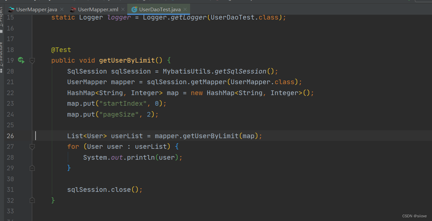Collapse the getUserByLimit method fold arrow
Viewport: 432px width, 221px height.
tap(32, 60)
